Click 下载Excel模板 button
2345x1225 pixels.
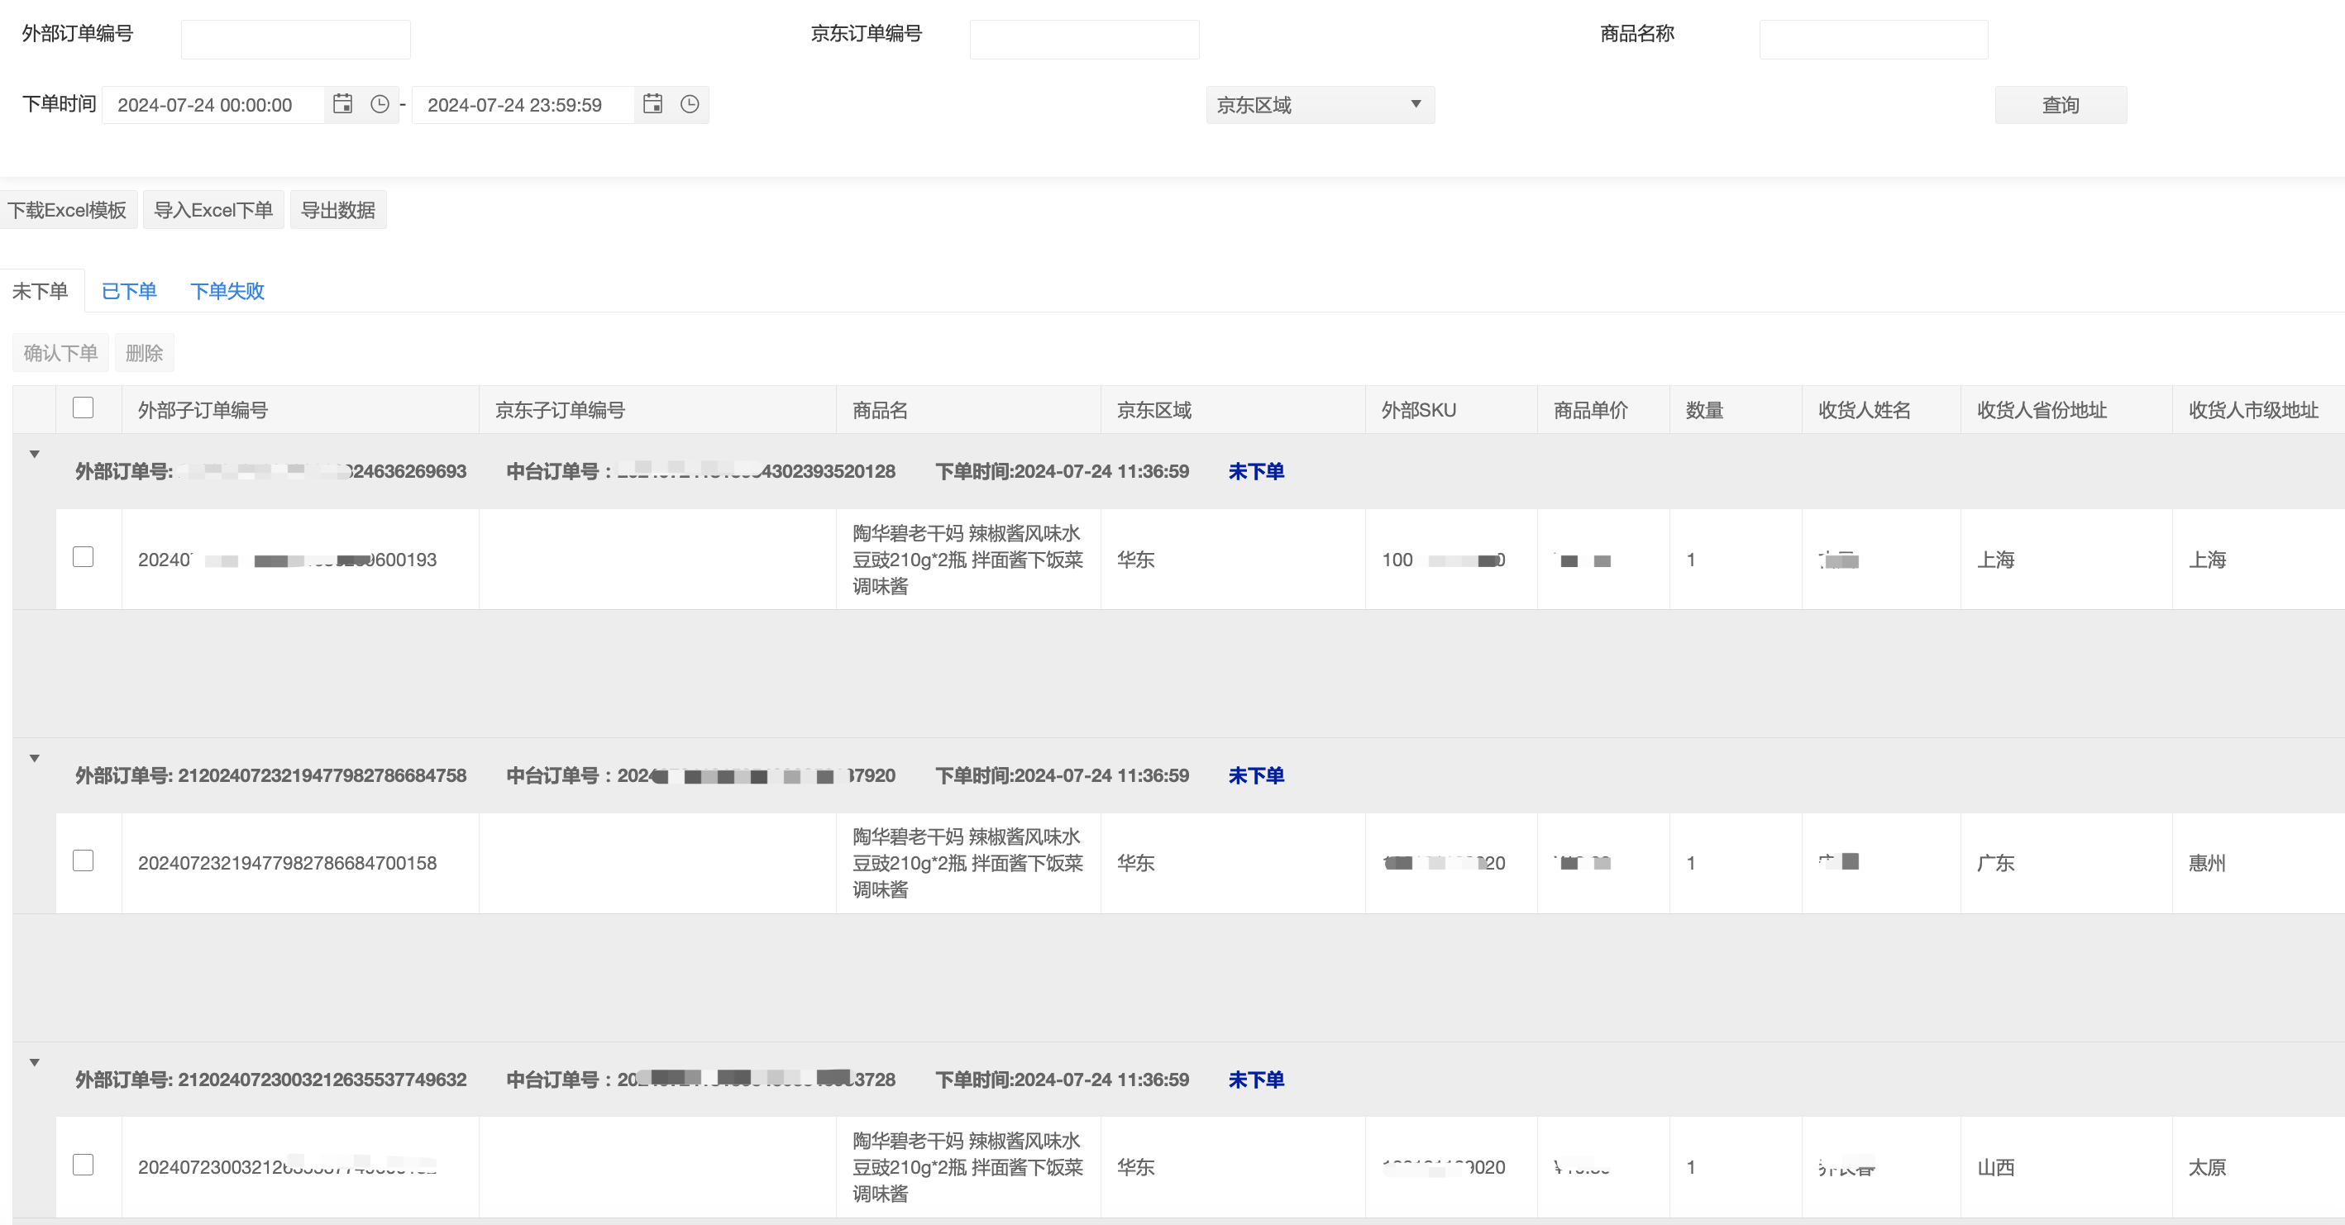67,210
